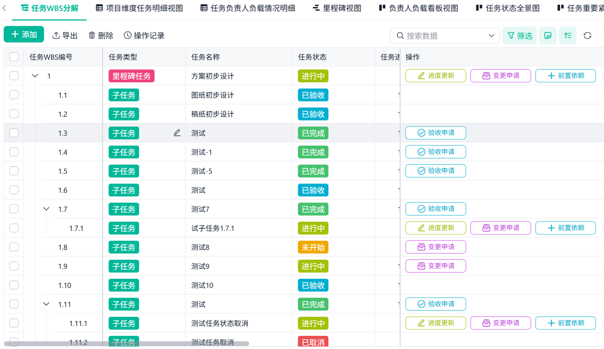
Task: Click the 未开始 status of 测试8
Action: point(313,247)
